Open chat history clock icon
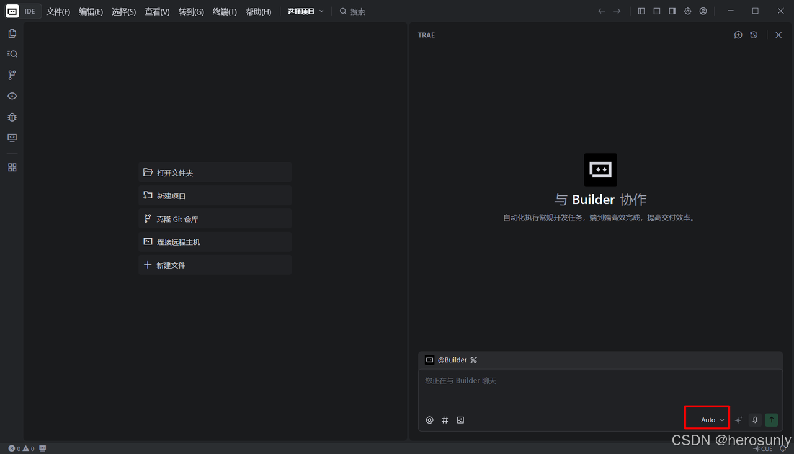 pos(754,35)
